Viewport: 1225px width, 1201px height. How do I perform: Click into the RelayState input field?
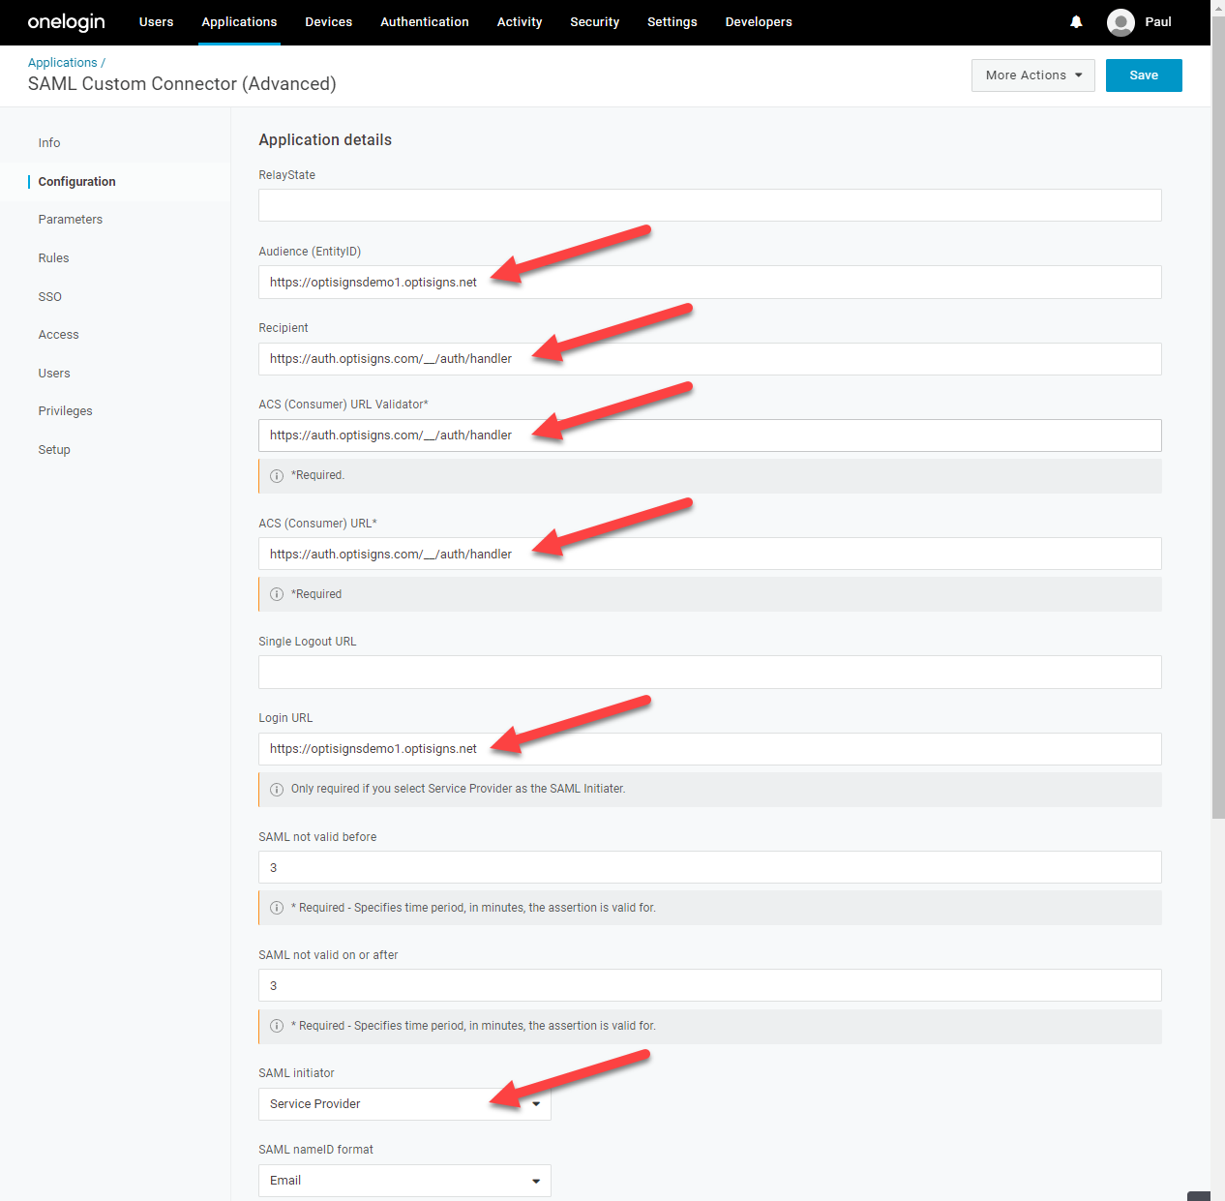click(x=709, y=205)
